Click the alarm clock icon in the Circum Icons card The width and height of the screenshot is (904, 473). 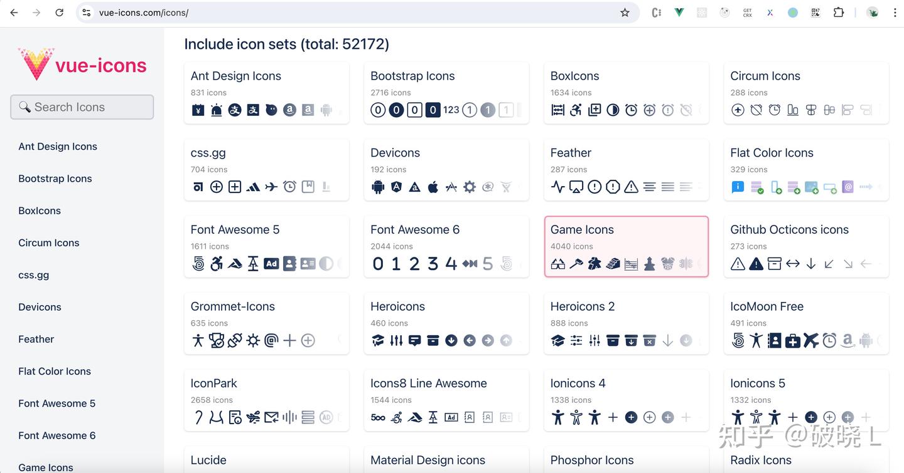point(775,110)
